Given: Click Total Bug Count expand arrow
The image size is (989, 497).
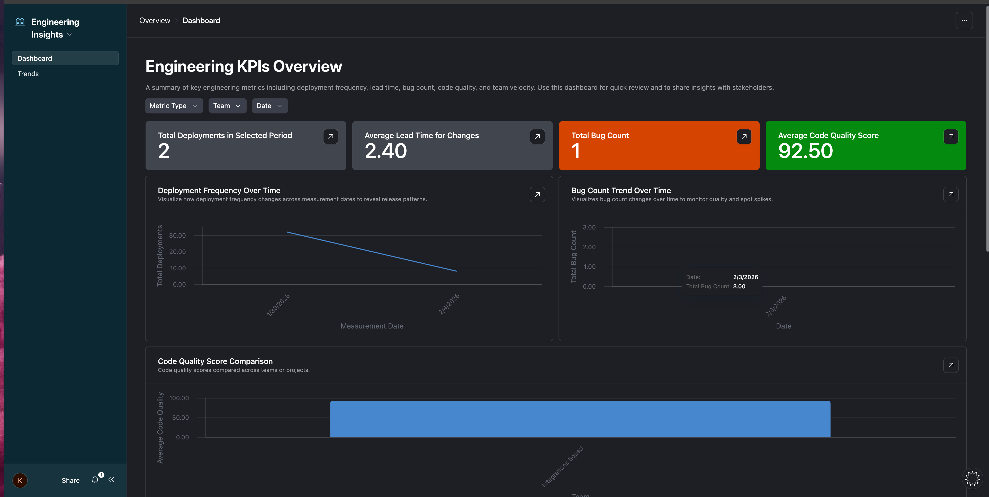Looking at the screenshot, I should pyautogui.click(x=744, y=137).
